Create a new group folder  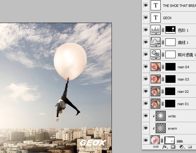tap(190, 146)
